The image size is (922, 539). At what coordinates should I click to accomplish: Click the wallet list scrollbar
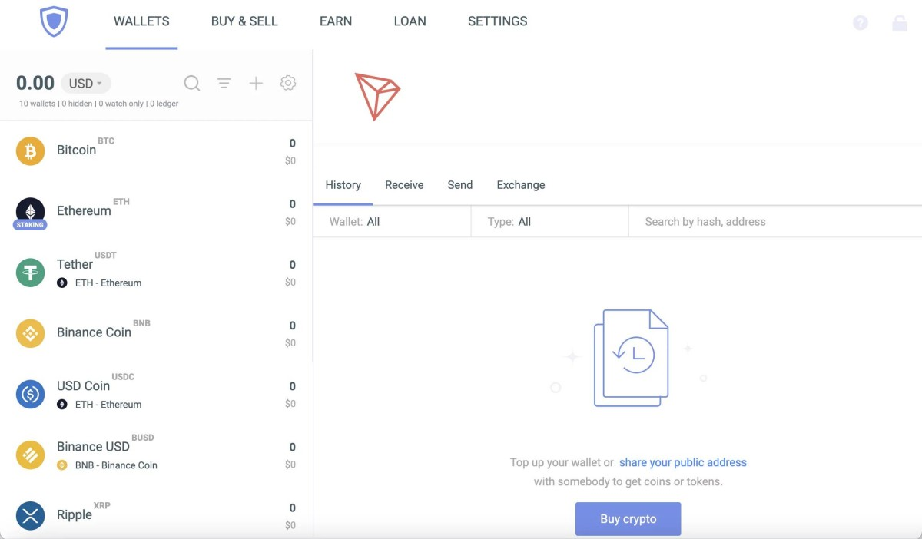311,230
